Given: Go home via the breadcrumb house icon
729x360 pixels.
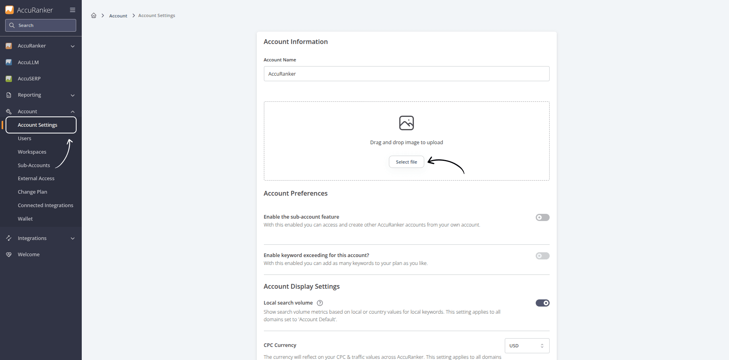Looking at the screenshot, I should click(94, 15).
